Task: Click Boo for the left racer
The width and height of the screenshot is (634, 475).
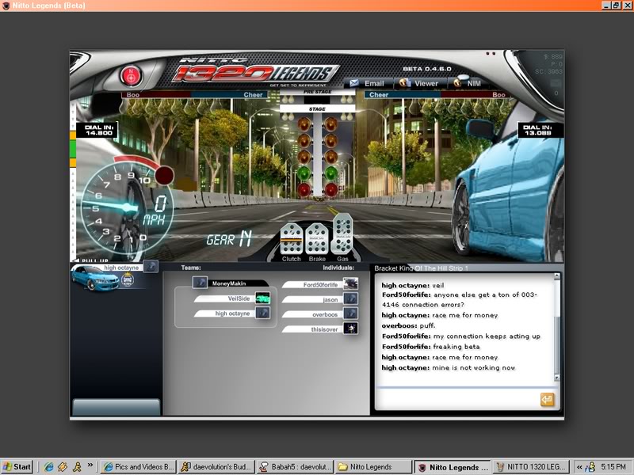Action: pyautogui.click(x=133, y=95)
